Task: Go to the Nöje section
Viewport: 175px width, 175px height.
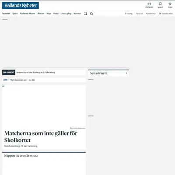Action: pyautogui.click(x=49, y=14)
